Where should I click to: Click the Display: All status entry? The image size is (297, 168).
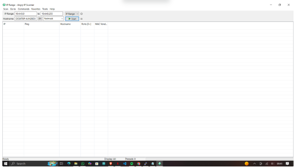[x=110, y=159]
